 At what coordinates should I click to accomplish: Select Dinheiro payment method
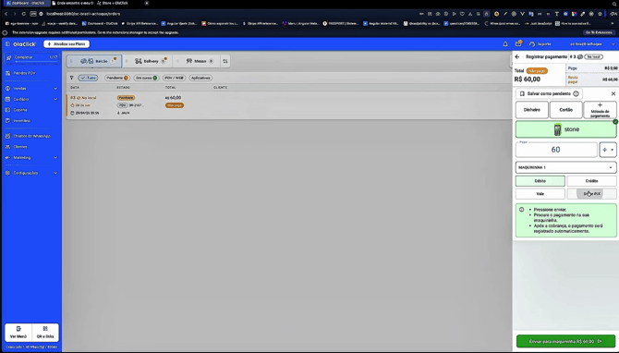[x=532, y=110]
